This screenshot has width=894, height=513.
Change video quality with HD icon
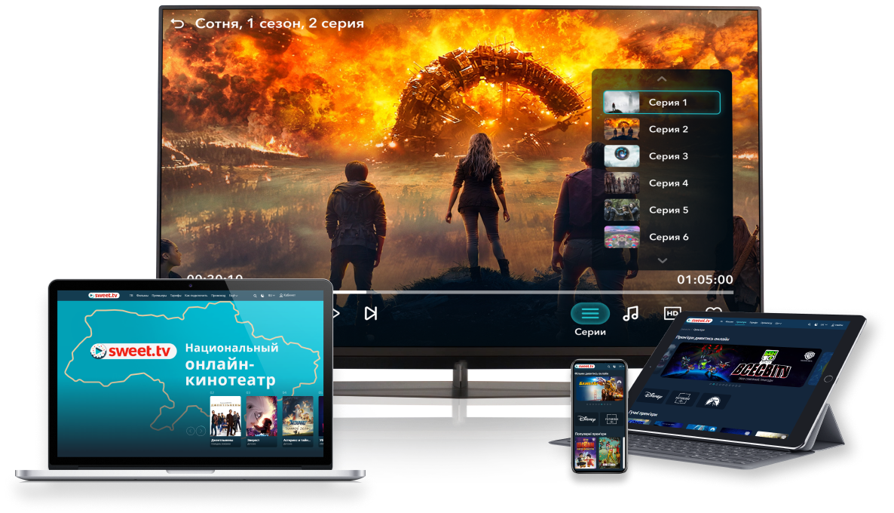pos(672,312)
